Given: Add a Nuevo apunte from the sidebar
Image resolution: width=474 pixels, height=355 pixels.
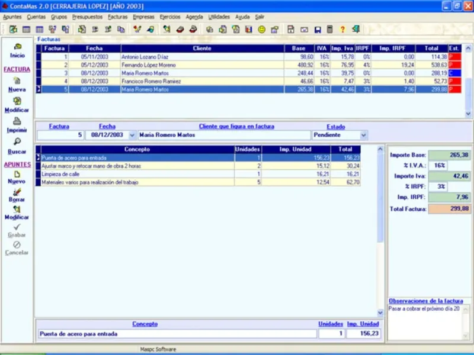Looking at the screenshot, I should pyautogui.click(x=17, y=177).
